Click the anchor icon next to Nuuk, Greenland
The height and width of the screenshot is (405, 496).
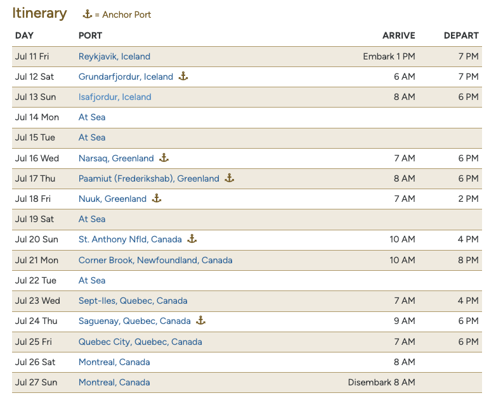(157, 198)
